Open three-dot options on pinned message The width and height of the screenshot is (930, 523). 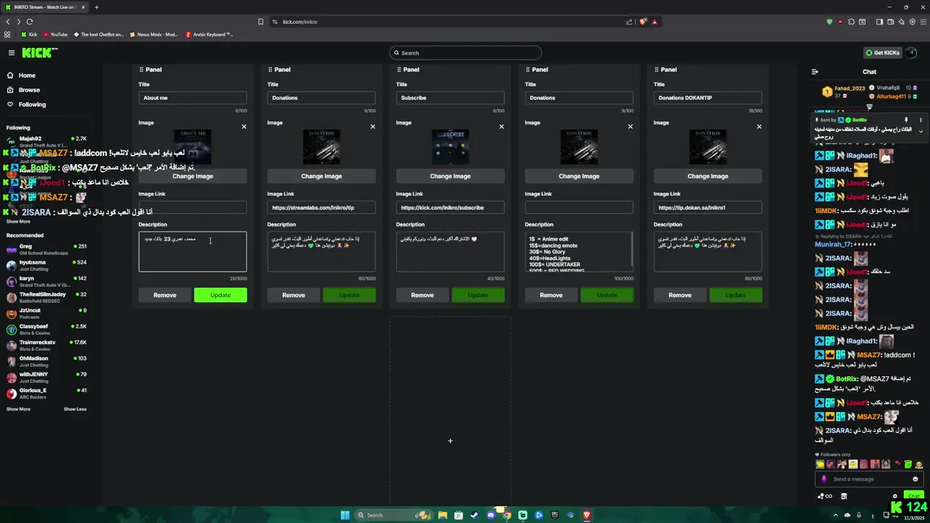(921, 120)
